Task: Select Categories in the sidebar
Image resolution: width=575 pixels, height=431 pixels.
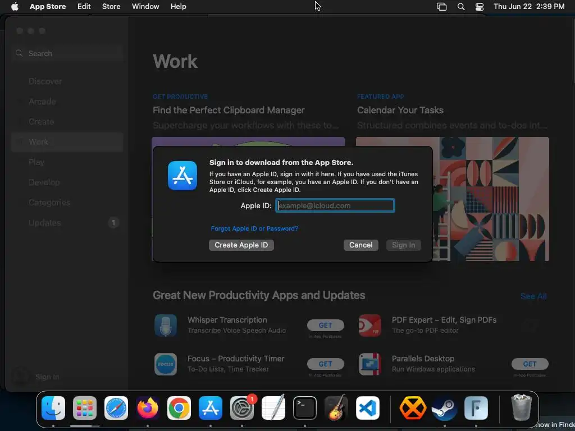Action: pyautogui.click(x=67, y=202)
